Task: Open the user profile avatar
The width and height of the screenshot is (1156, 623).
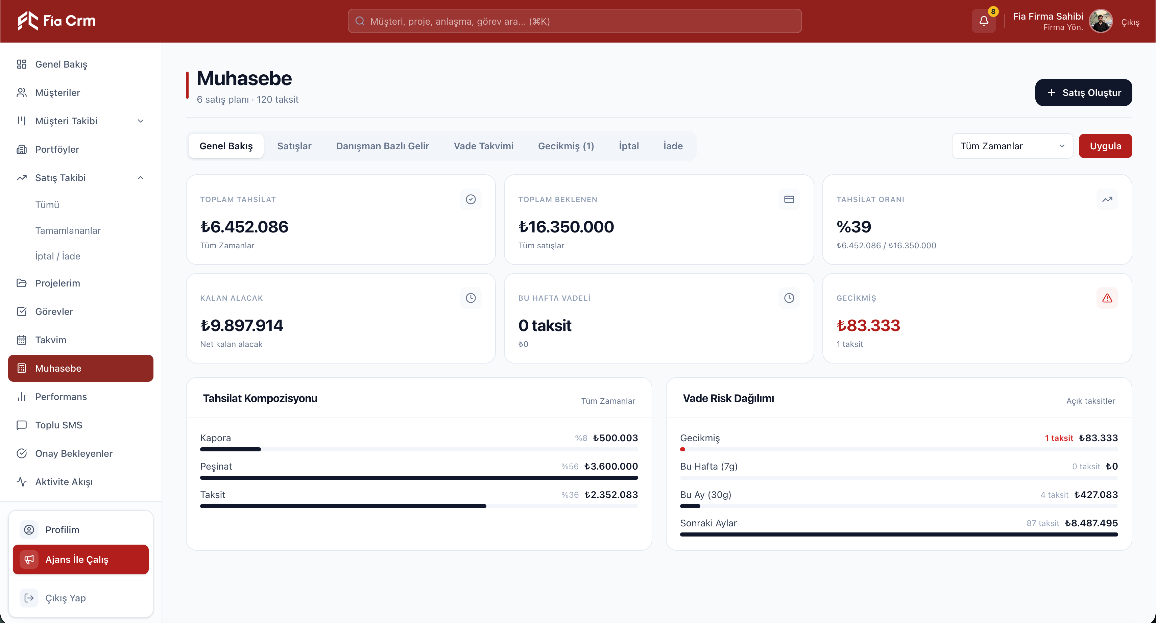Action: pos(1101,21)
